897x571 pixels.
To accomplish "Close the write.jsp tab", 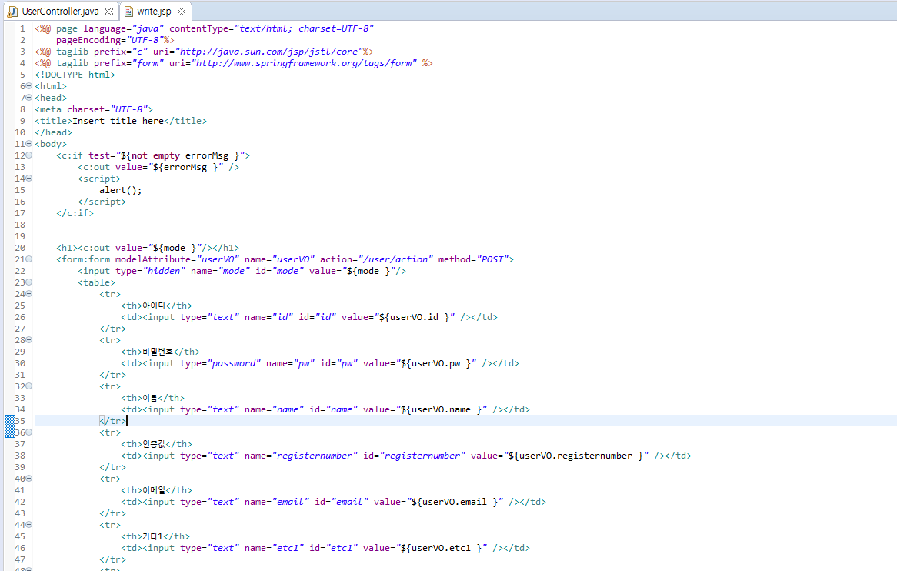I will 182,12.
